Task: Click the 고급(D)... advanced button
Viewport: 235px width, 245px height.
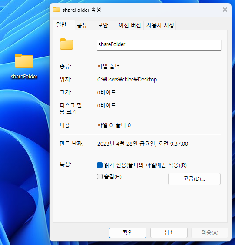Action: click(x=194, y=179)
